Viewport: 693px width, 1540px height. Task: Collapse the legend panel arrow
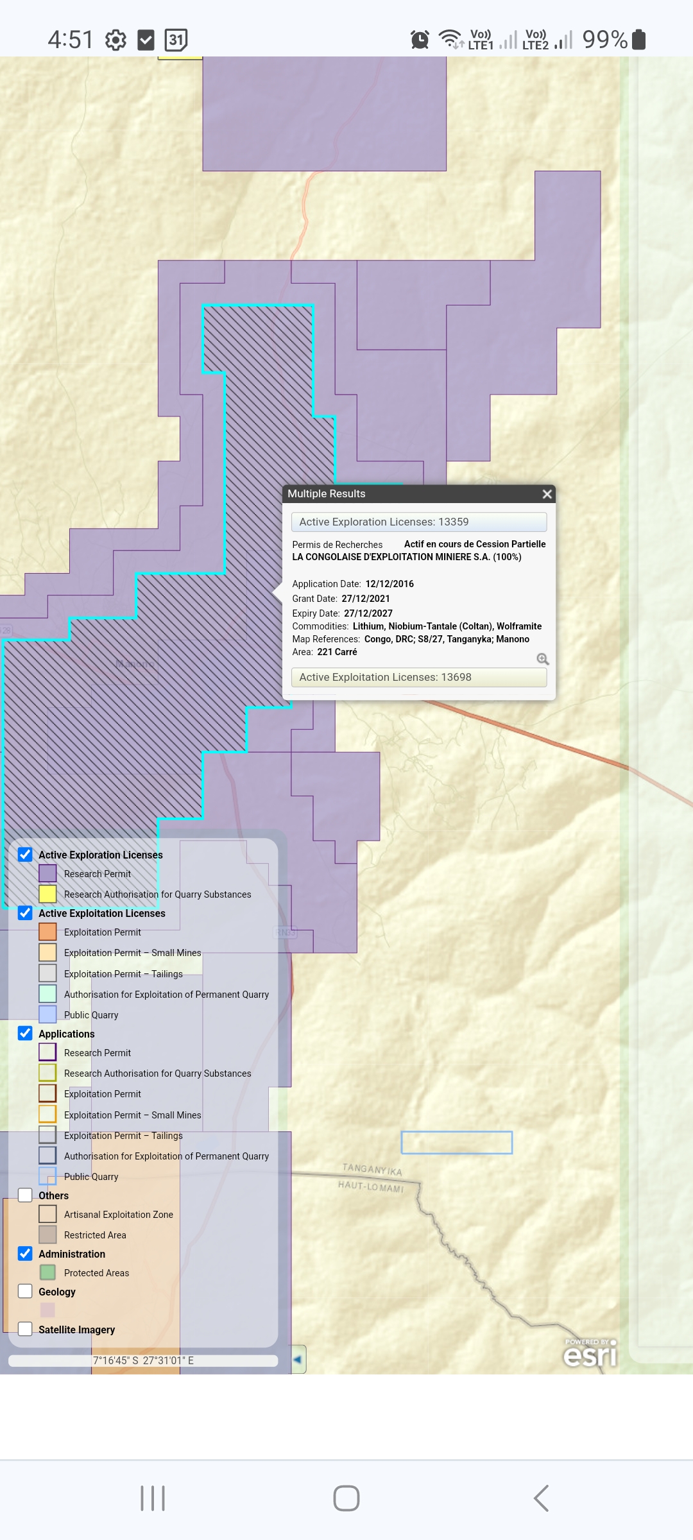[298, 1360]
